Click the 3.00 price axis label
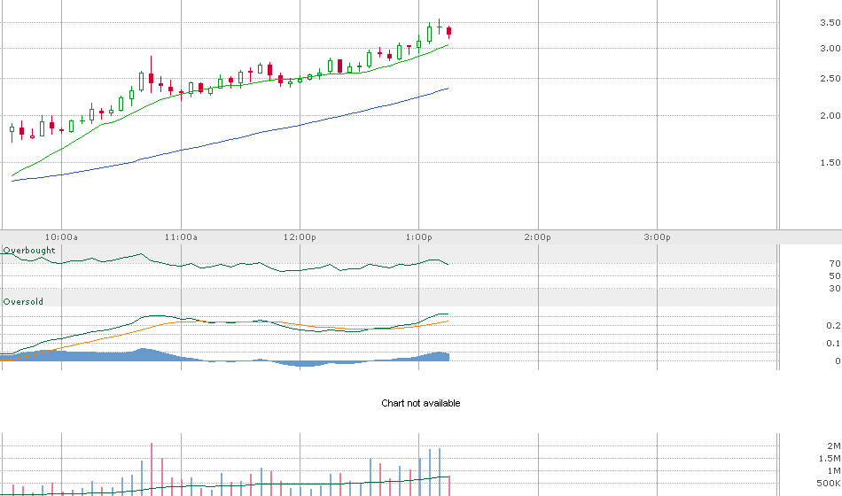Screen dimensions: 842x496 pos(830,49)
